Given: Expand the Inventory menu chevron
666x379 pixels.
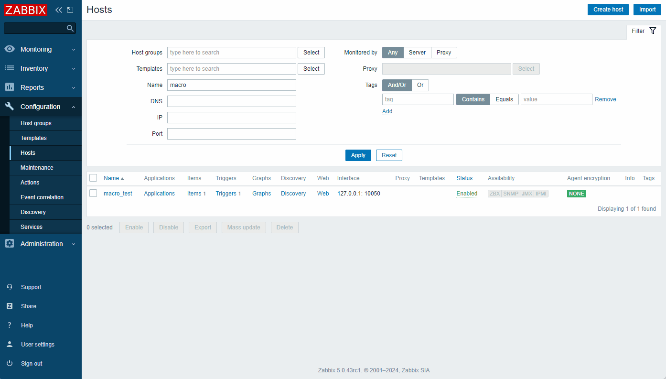Looking at the screenshot, I should (74, 69).
